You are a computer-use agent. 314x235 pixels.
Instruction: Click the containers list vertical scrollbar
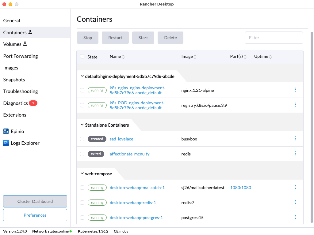[x=312, y=127]
